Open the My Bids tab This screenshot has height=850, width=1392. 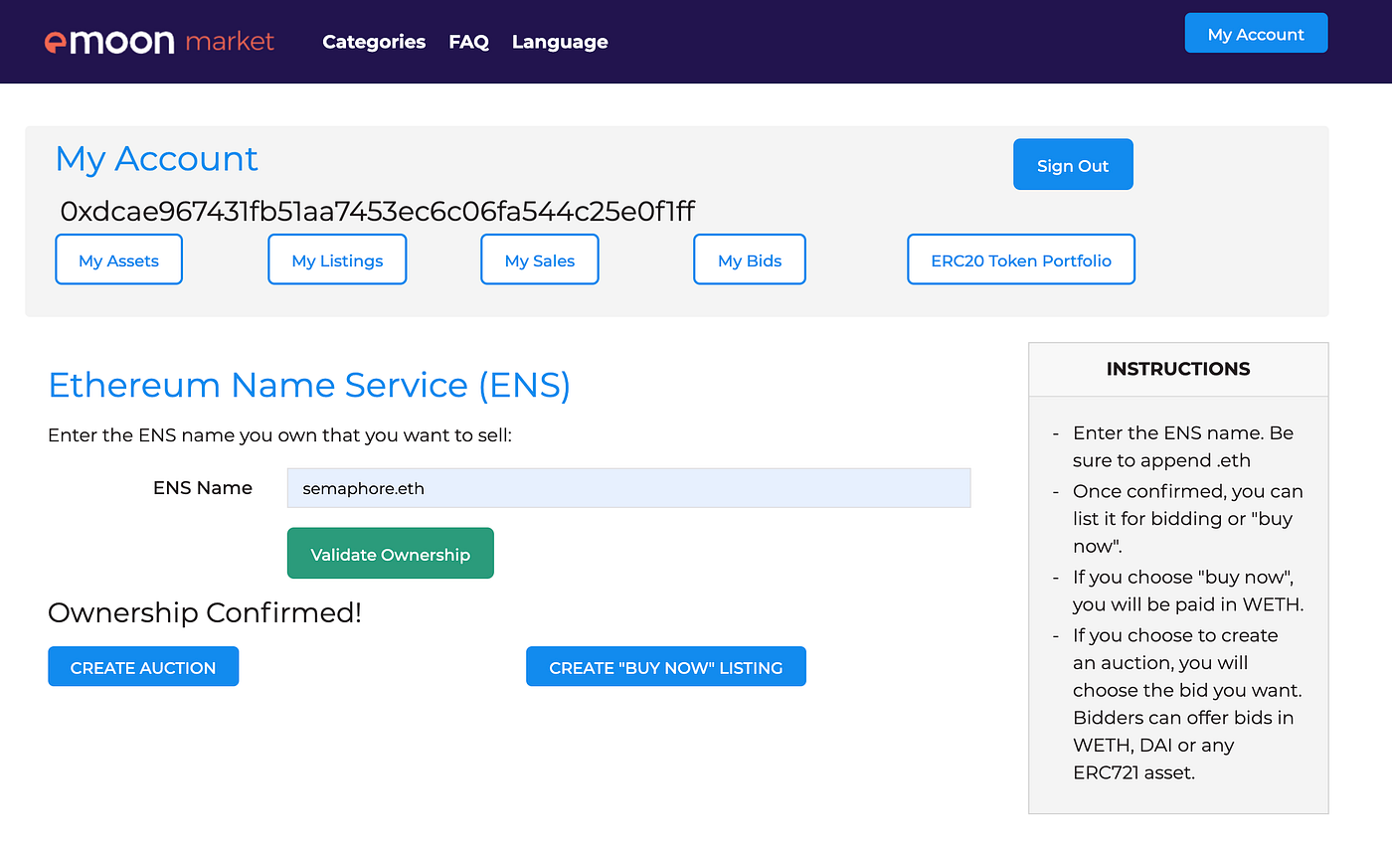tap(750, 260)
